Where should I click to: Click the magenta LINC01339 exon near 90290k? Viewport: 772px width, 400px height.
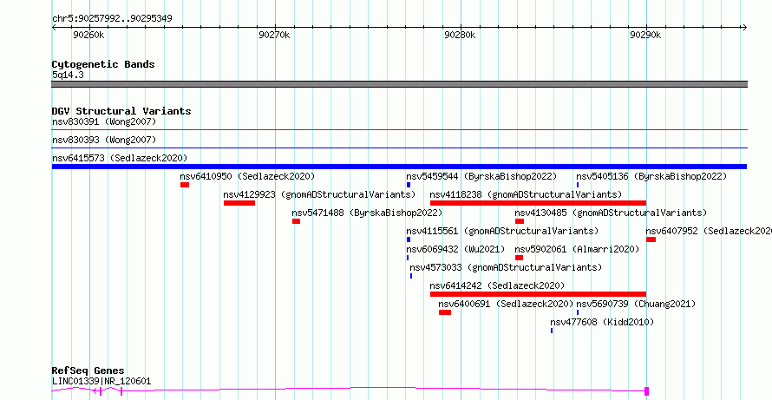point(646,391)
